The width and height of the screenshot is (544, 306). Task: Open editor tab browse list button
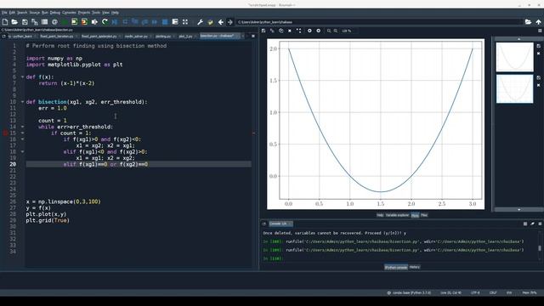[x=3, y=36]
